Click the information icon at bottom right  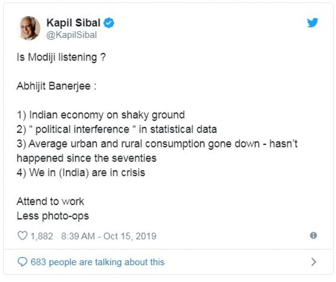(x=314, y=236)
